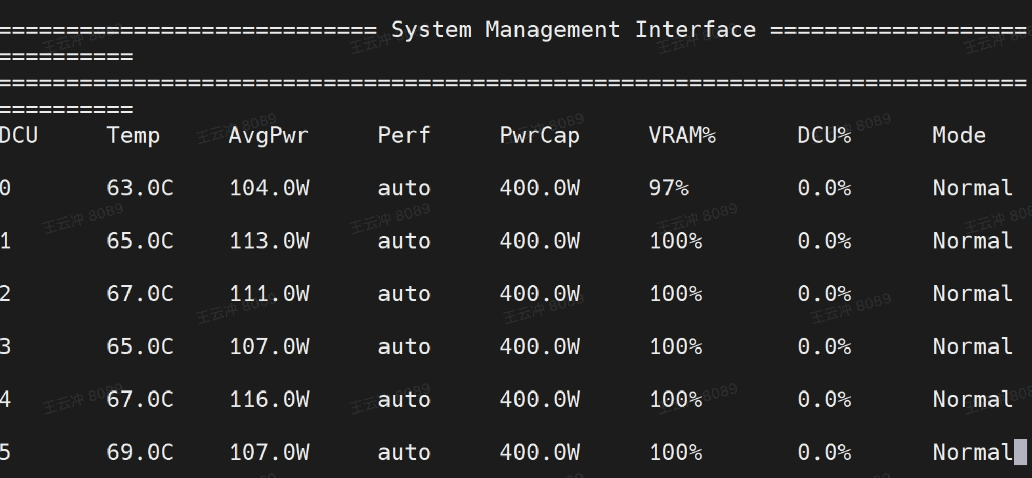This screenshot has width=1032, height=478.
Task: Select the average power value 116.0W
Action: [269, 399]
